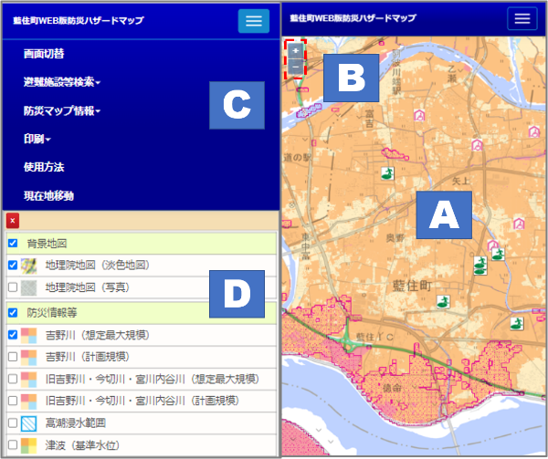548x459 pixels.
Task: Zoom in with the plus button
Action: (x=296, y=50)
